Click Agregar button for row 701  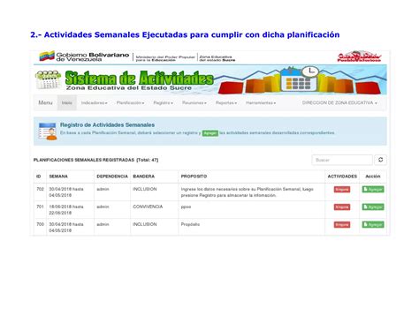tap(373, 207)
